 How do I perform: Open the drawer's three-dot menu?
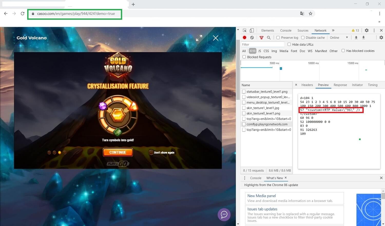pyautogui.click(x=245, y=178)
